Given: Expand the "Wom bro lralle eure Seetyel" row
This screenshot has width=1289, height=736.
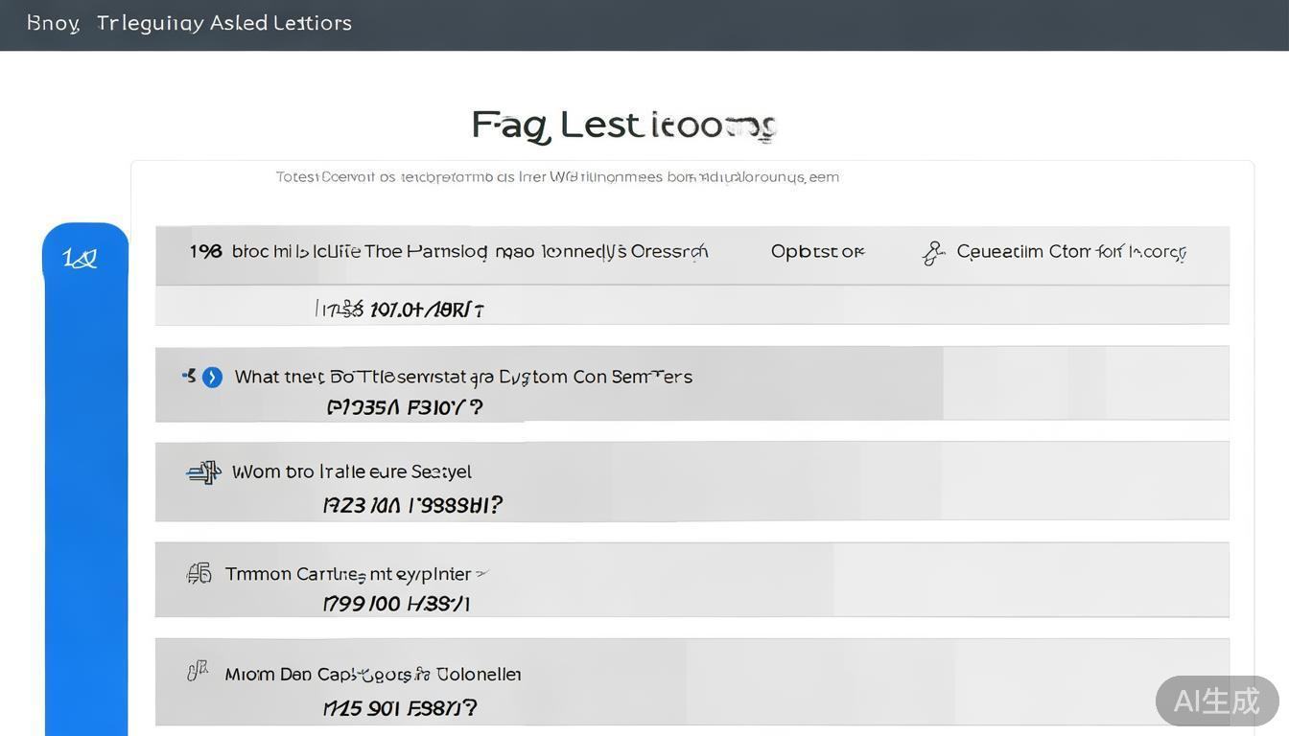Looking at the screenshot, I should 352,472.
